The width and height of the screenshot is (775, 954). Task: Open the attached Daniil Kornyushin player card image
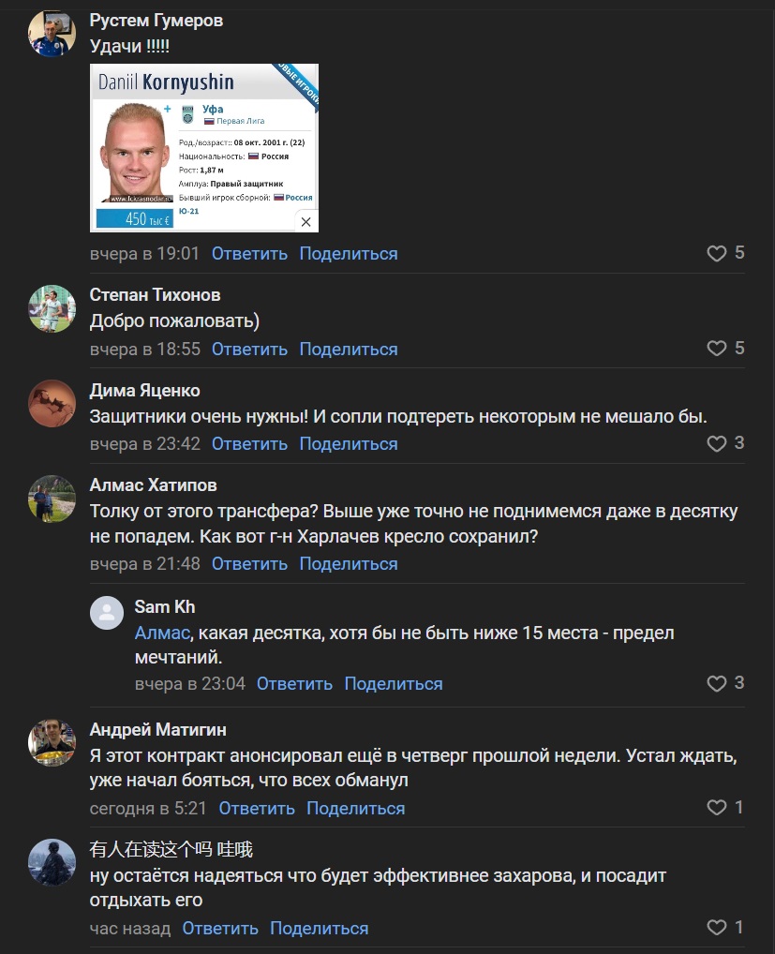[203, 148]
